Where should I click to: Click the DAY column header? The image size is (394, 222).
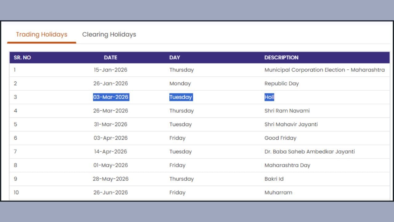coord(175,58)
